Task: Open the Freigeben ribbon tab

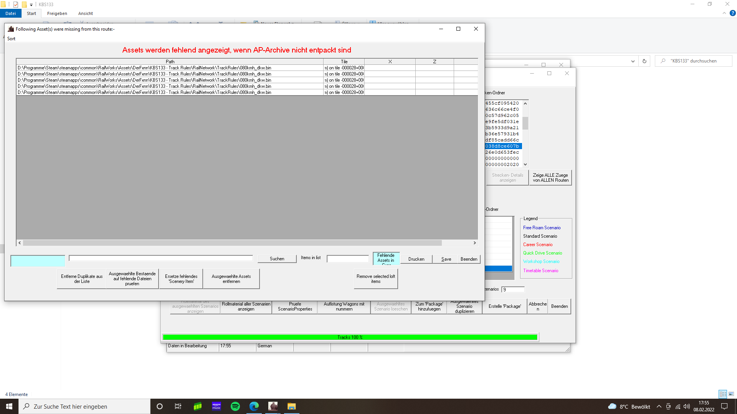Action: click(57, 13)
